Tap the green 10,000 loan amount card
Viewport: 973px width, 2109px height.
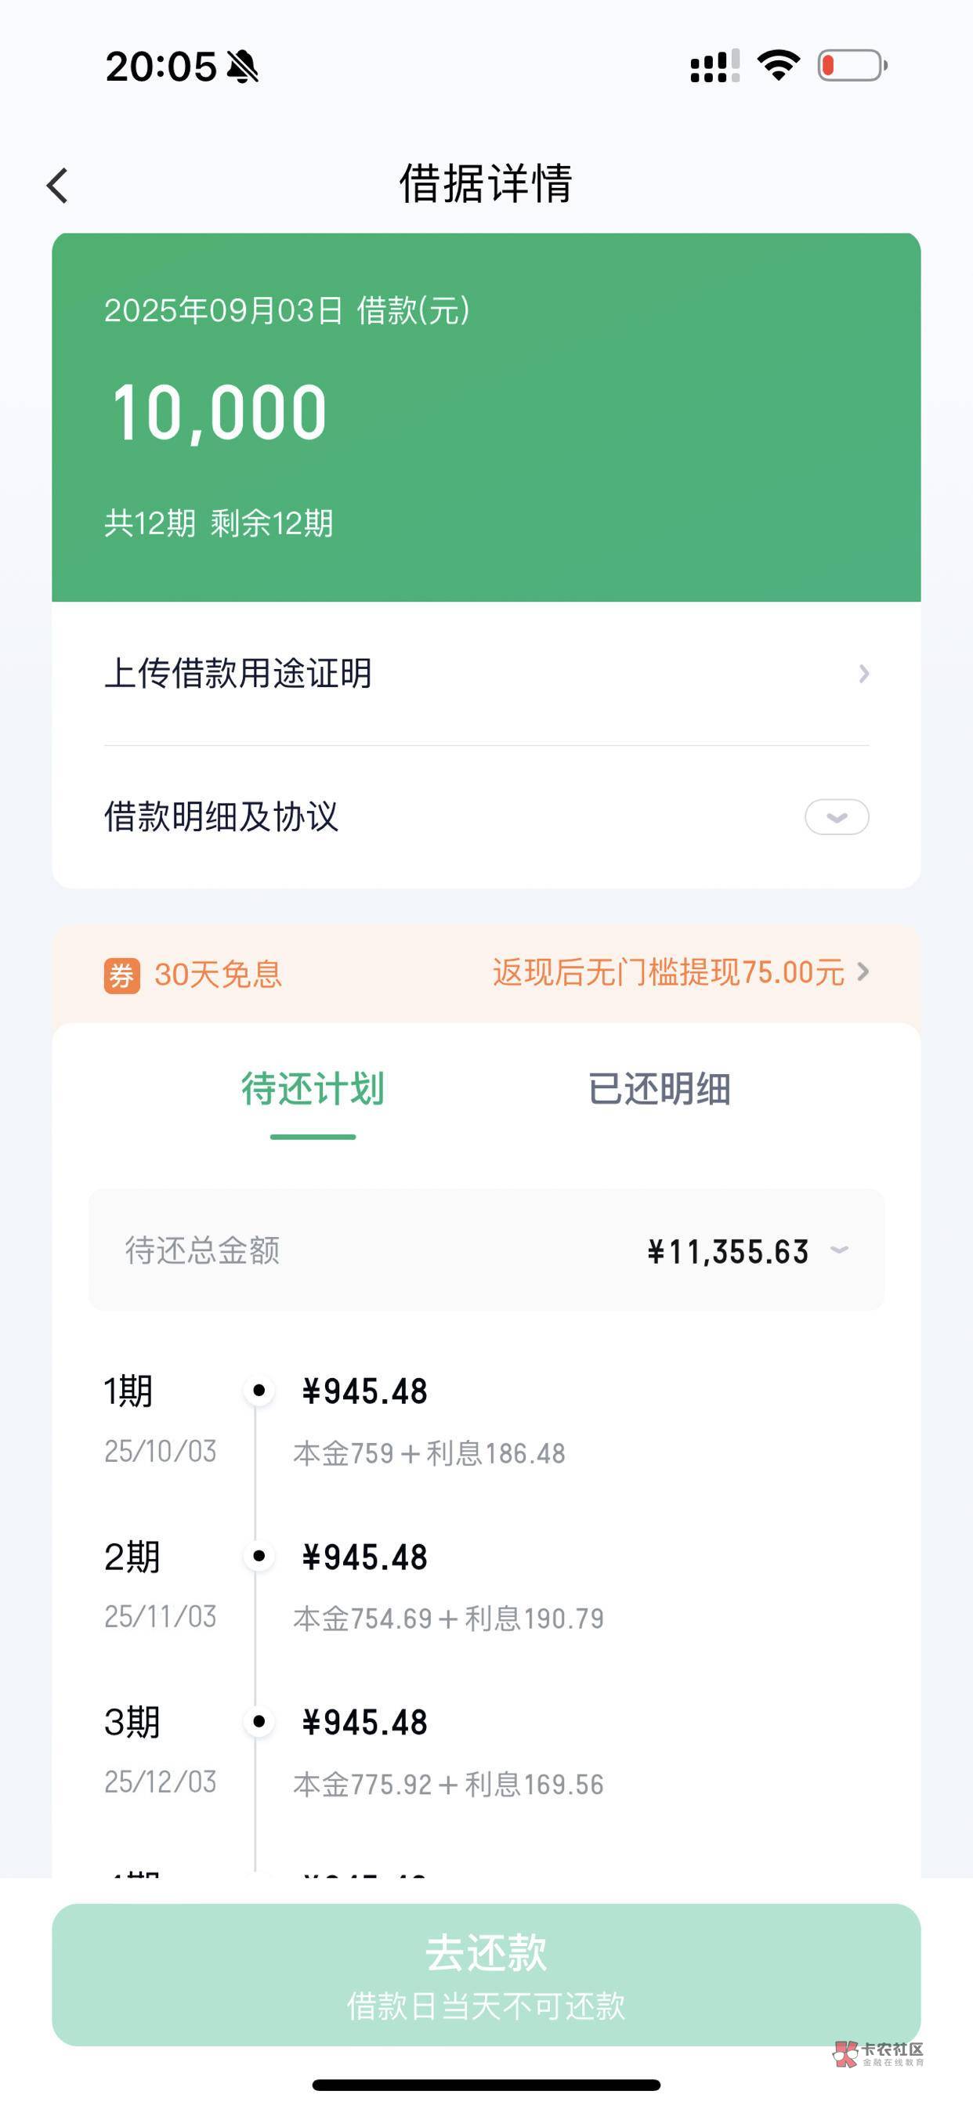pos(486,416)
